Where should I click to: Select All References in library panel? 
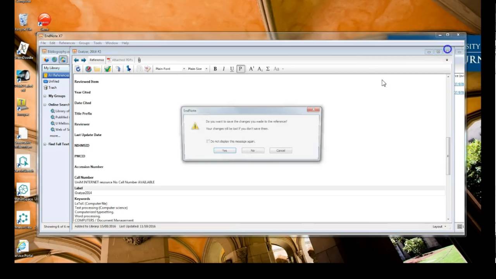56,75
